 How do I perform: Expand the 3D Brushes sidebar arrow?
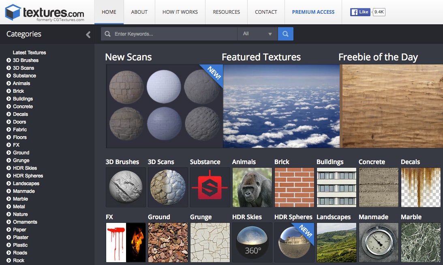(9, 60)
